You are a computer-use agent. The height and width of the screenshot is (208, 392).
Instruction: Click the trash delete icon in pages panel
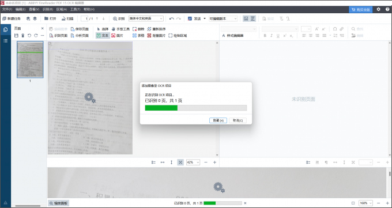point(22,36)
